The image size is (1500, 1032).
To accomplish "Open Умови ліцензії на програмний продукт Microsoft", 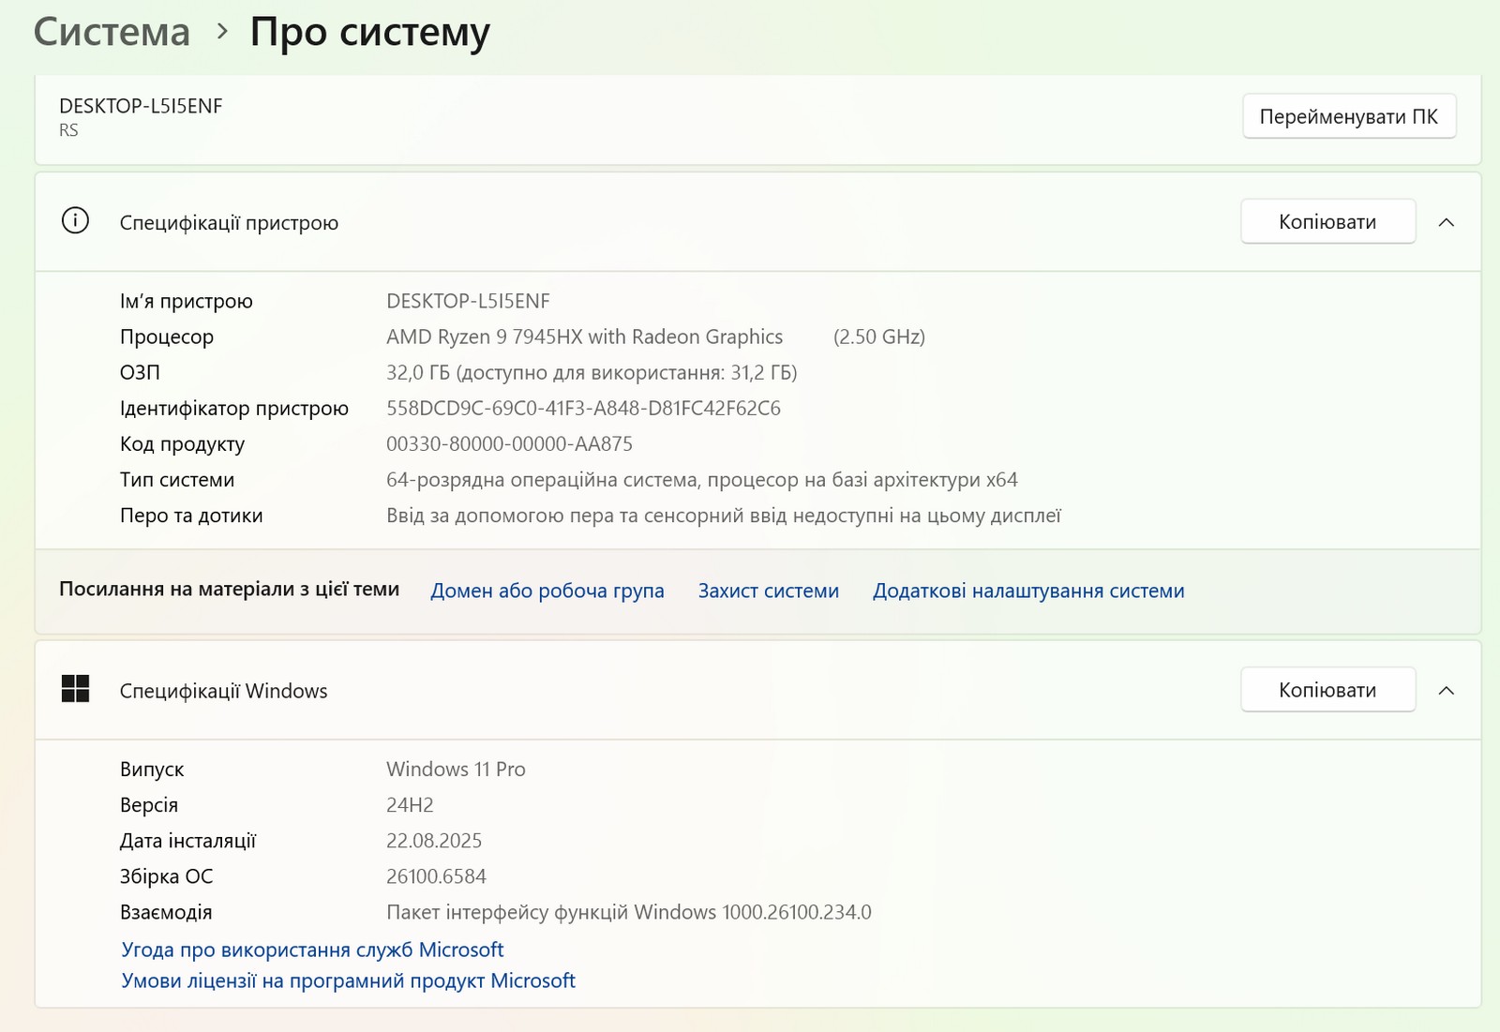I will [x=348, y=980].
